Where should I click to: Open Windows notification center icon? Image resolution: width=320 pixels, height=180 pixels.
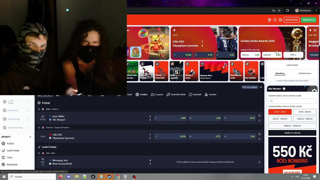click(314, 177)
